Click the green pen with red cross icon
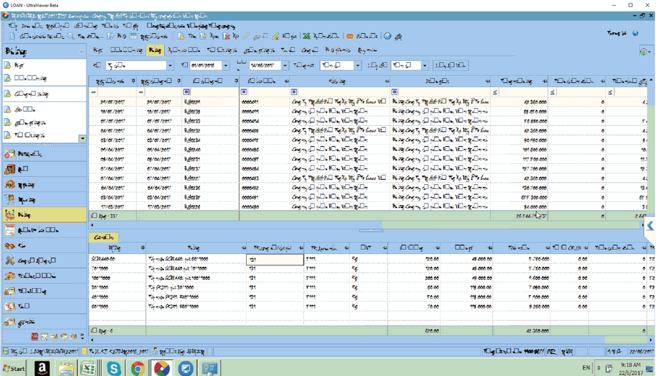The image size is (656, 376). [276, 37]
